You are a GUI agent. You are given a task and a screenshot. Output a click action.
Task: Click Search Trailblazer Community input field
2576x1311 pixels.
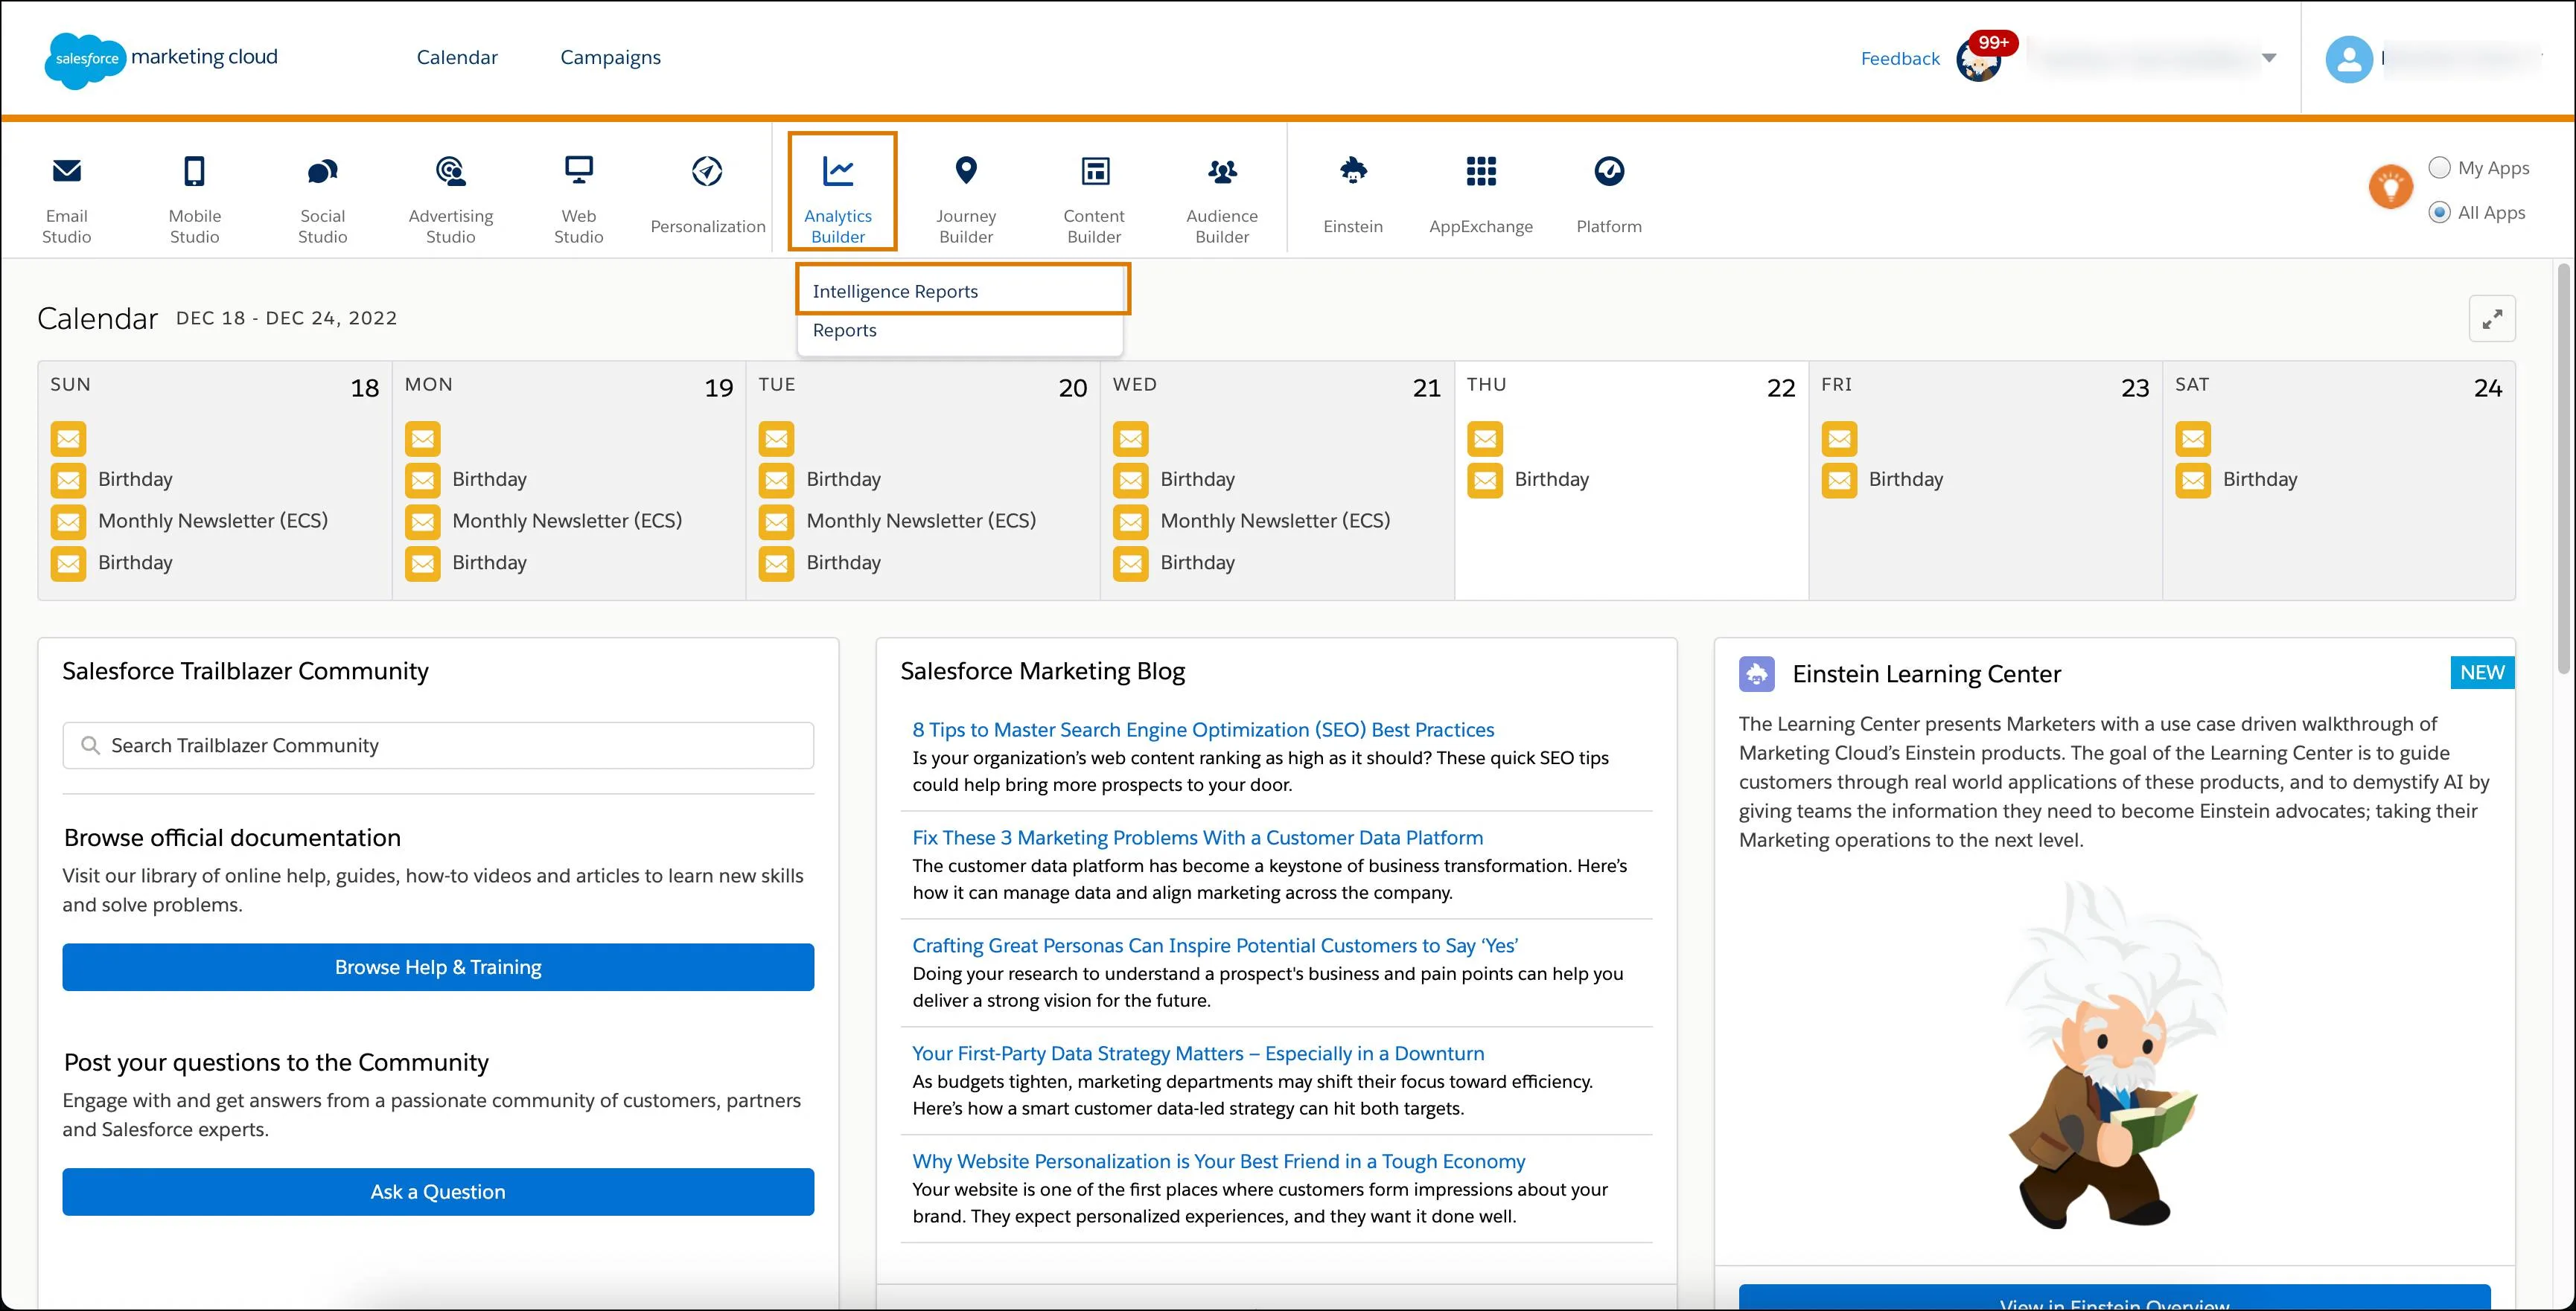coord(439,746)
